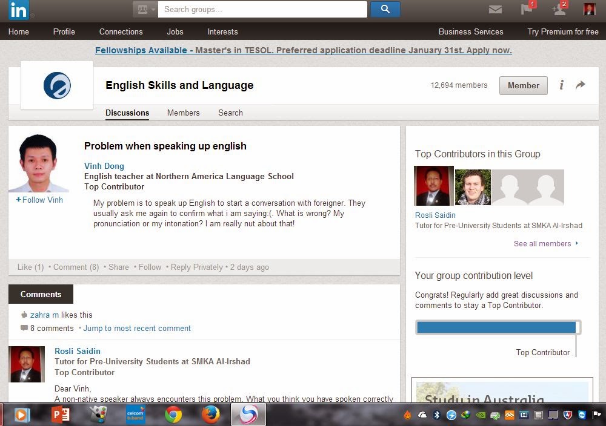Click the Bluetooth tray icon
606x426 pixels.
click(x=437, y=415)
